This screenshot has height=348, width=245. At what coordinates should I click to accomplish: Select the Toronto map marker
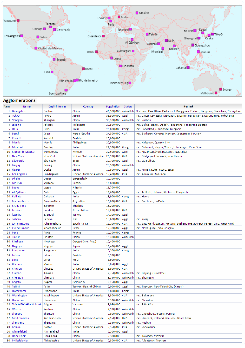pos(50,27)
